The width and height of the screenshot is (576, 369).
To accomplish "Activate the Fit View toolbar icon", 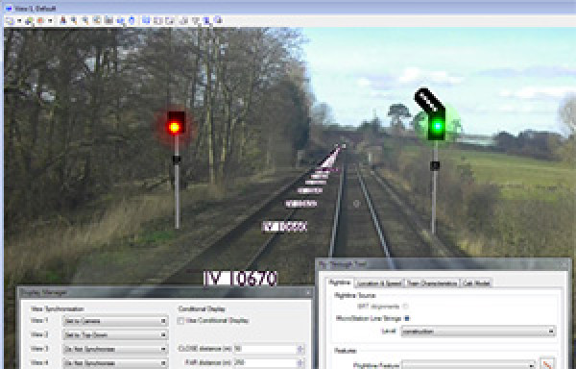I will click(x=108, y=20).
